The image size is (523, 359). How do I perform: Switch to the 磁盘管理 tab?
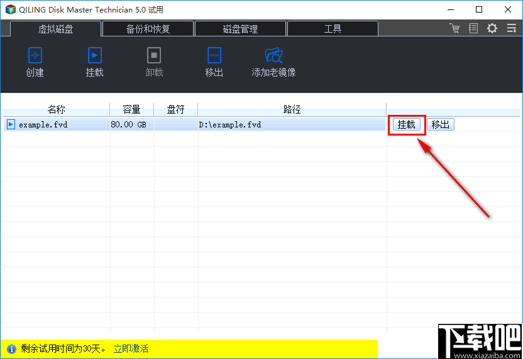240,29
